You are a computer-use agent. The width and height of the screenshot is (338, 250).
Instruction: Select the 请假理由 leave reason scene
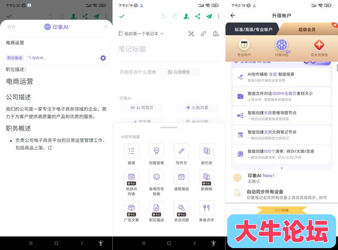(181, 177)
